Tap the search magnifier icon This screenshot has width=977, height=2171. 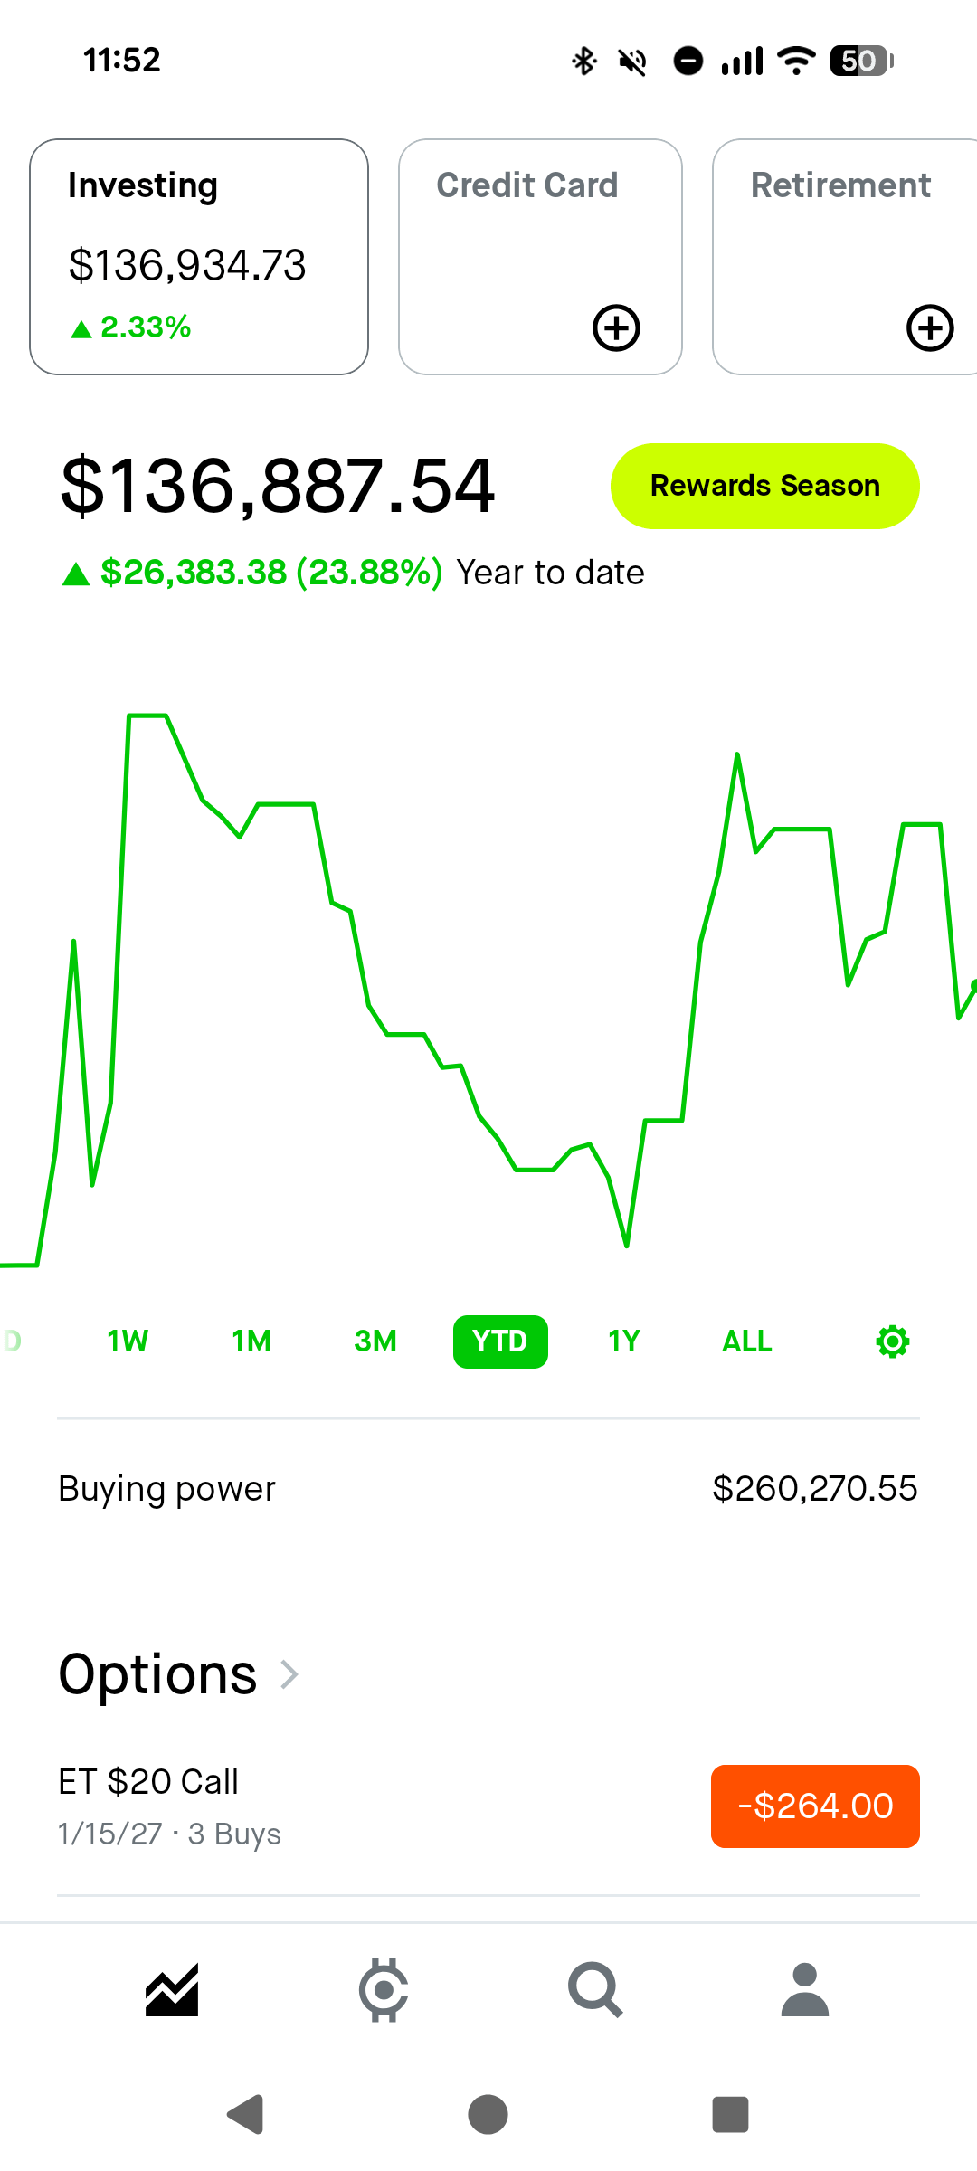point(595,1991)
